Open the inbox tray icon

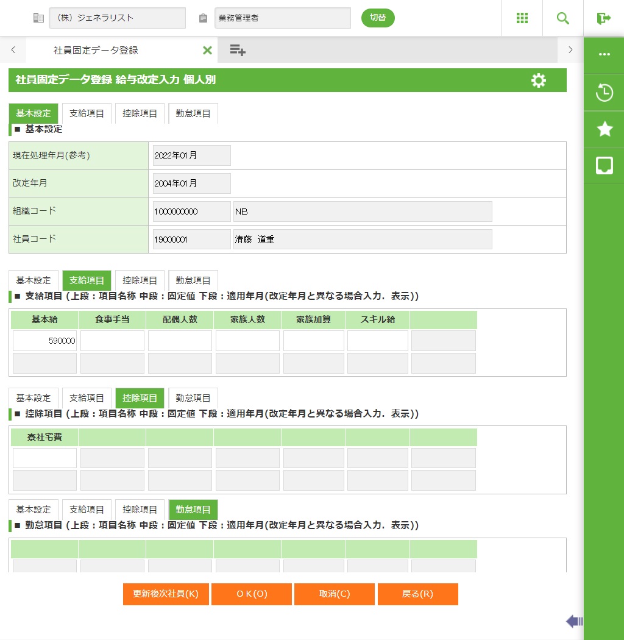(x=604, y=165)
